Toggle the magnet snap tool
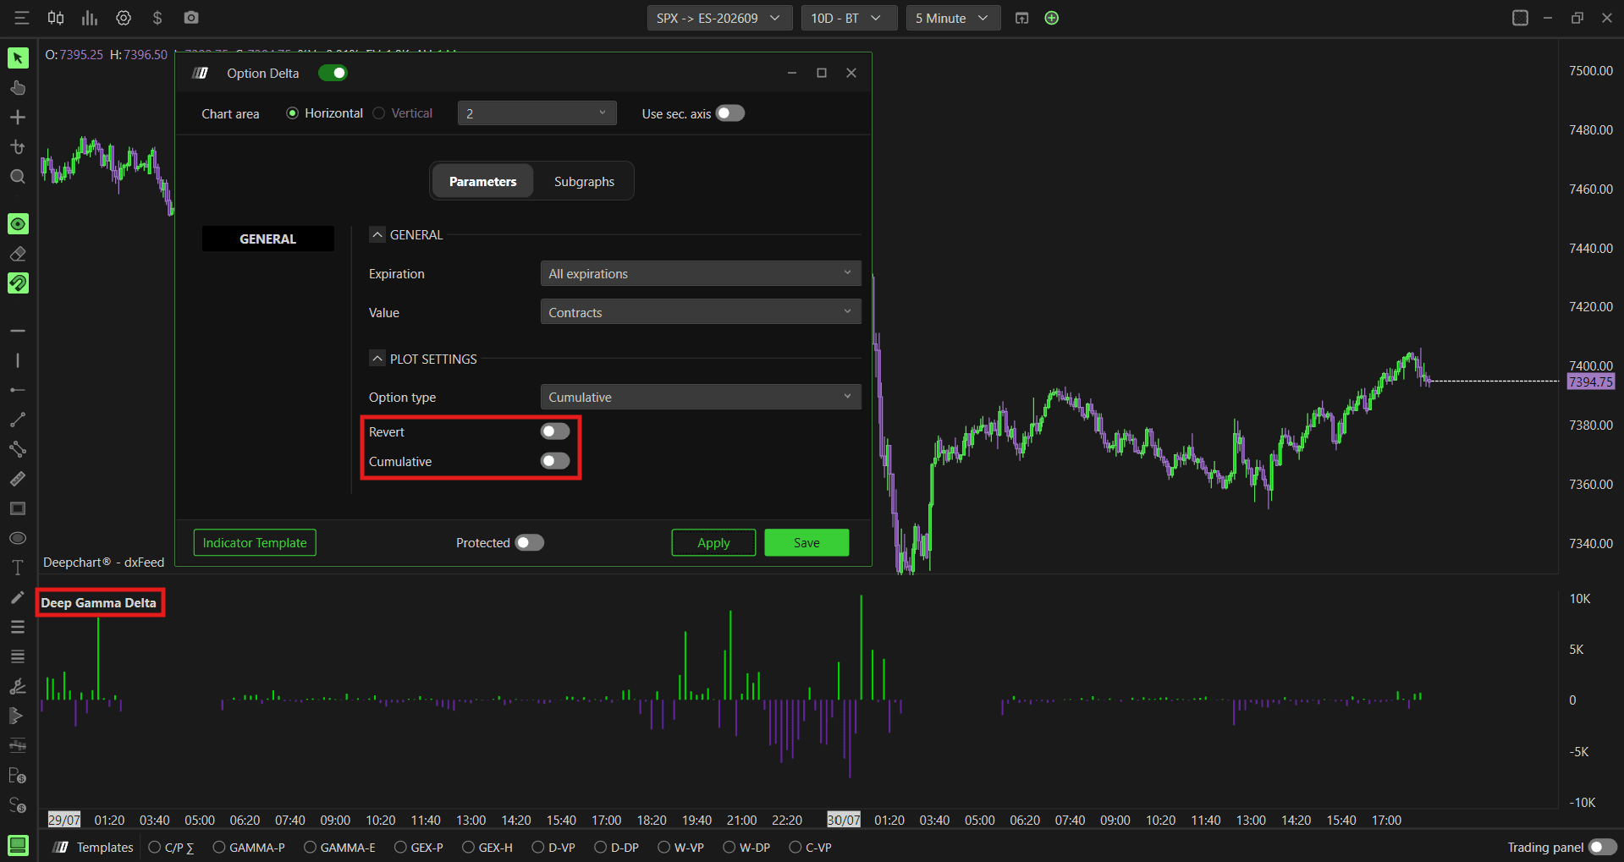The width and height of the screenshot is (1624, 862). tap(18, 283)
